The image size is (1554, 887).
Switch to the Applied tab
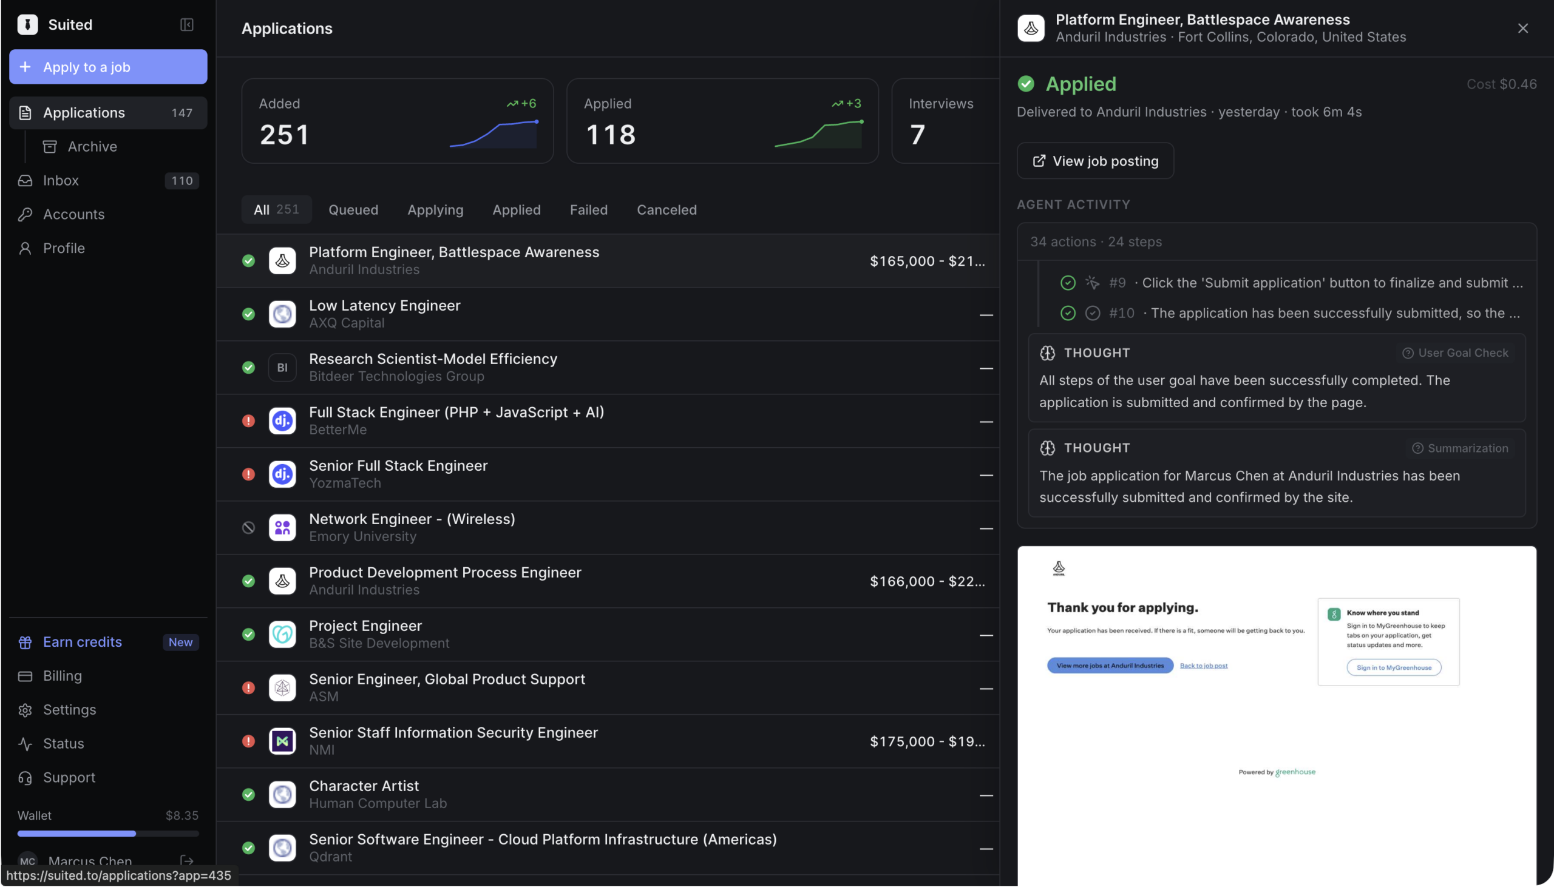(517, 209)
